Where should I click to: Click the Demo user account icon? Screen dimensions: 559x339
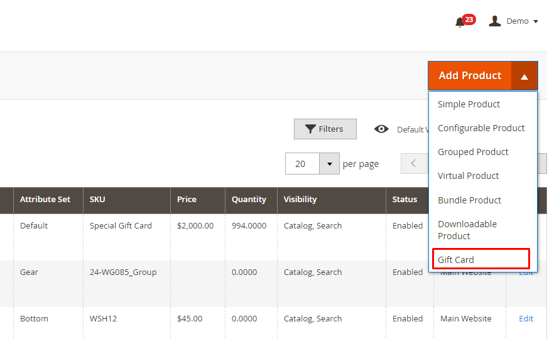495,21
